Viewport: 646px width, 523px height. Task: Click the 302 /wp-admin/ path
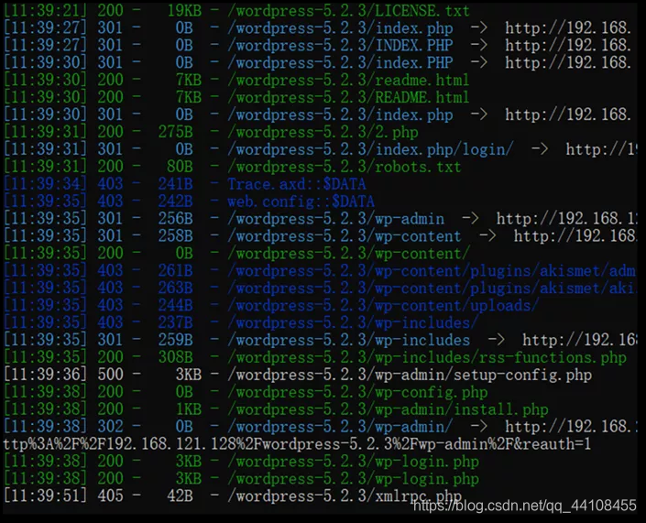click(340, 426)
